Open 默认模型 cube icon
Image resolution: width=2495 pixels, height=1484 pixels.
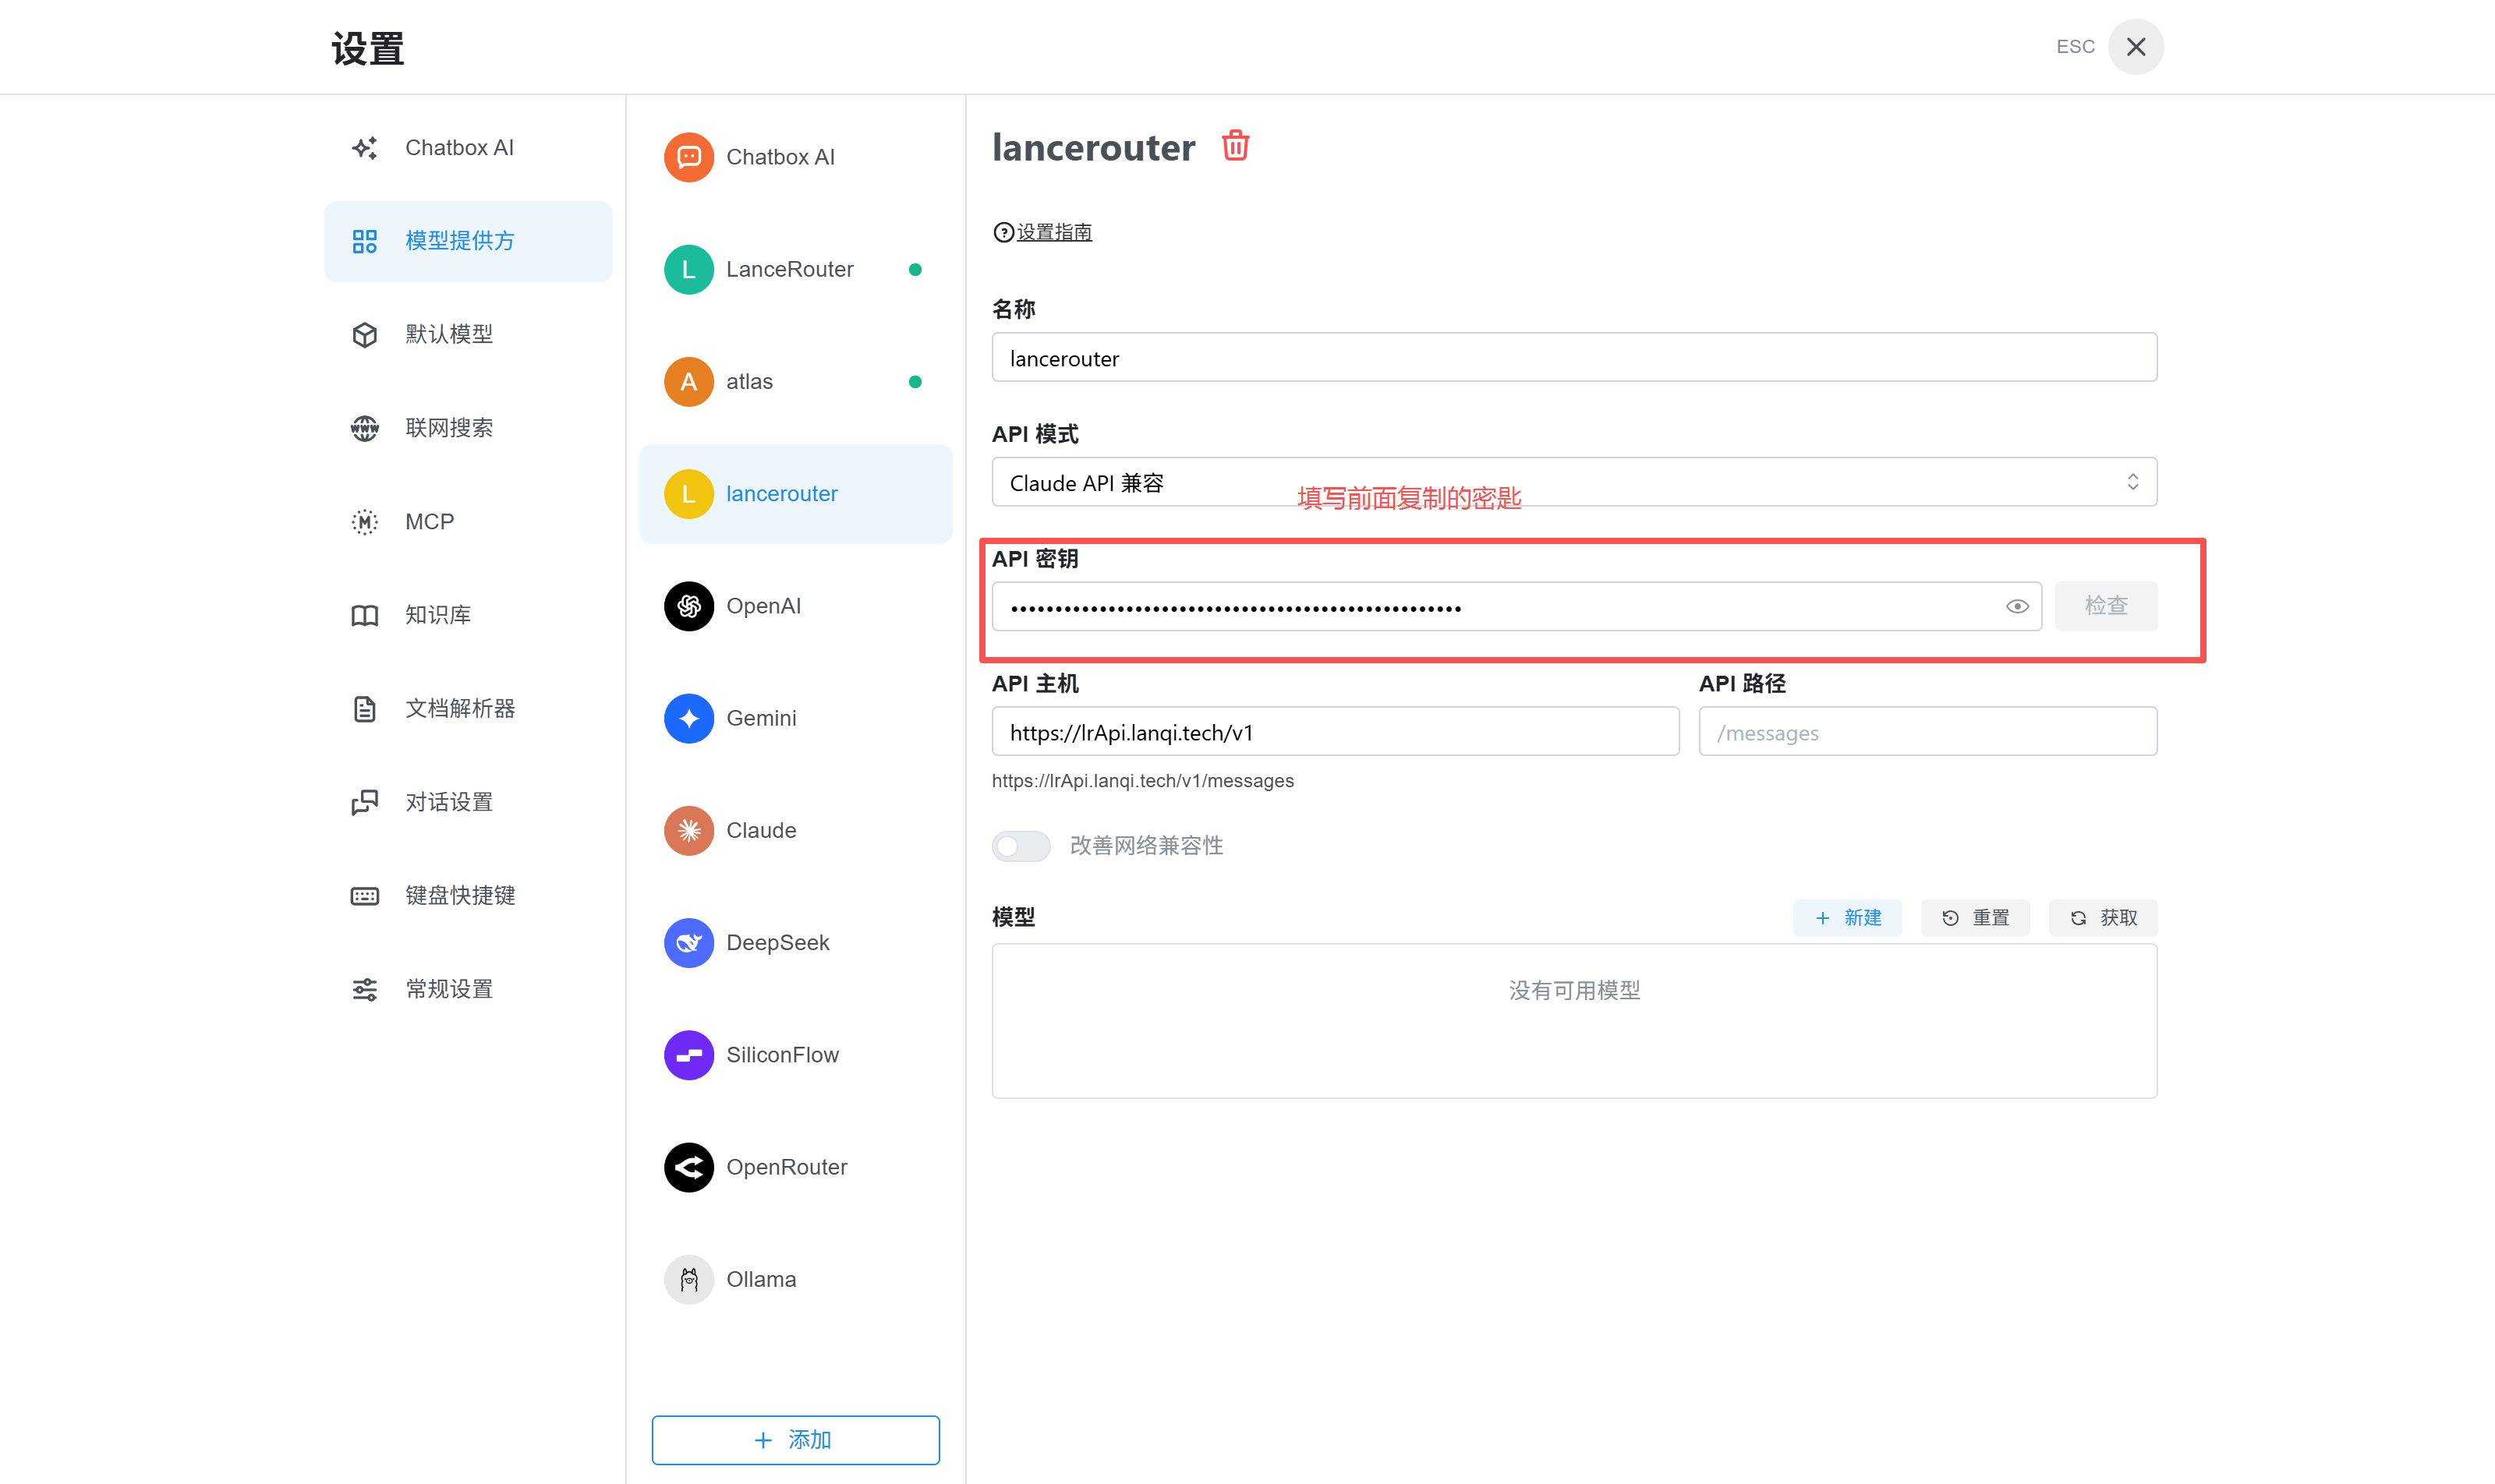pyautogui.click(x=364, y=334)
